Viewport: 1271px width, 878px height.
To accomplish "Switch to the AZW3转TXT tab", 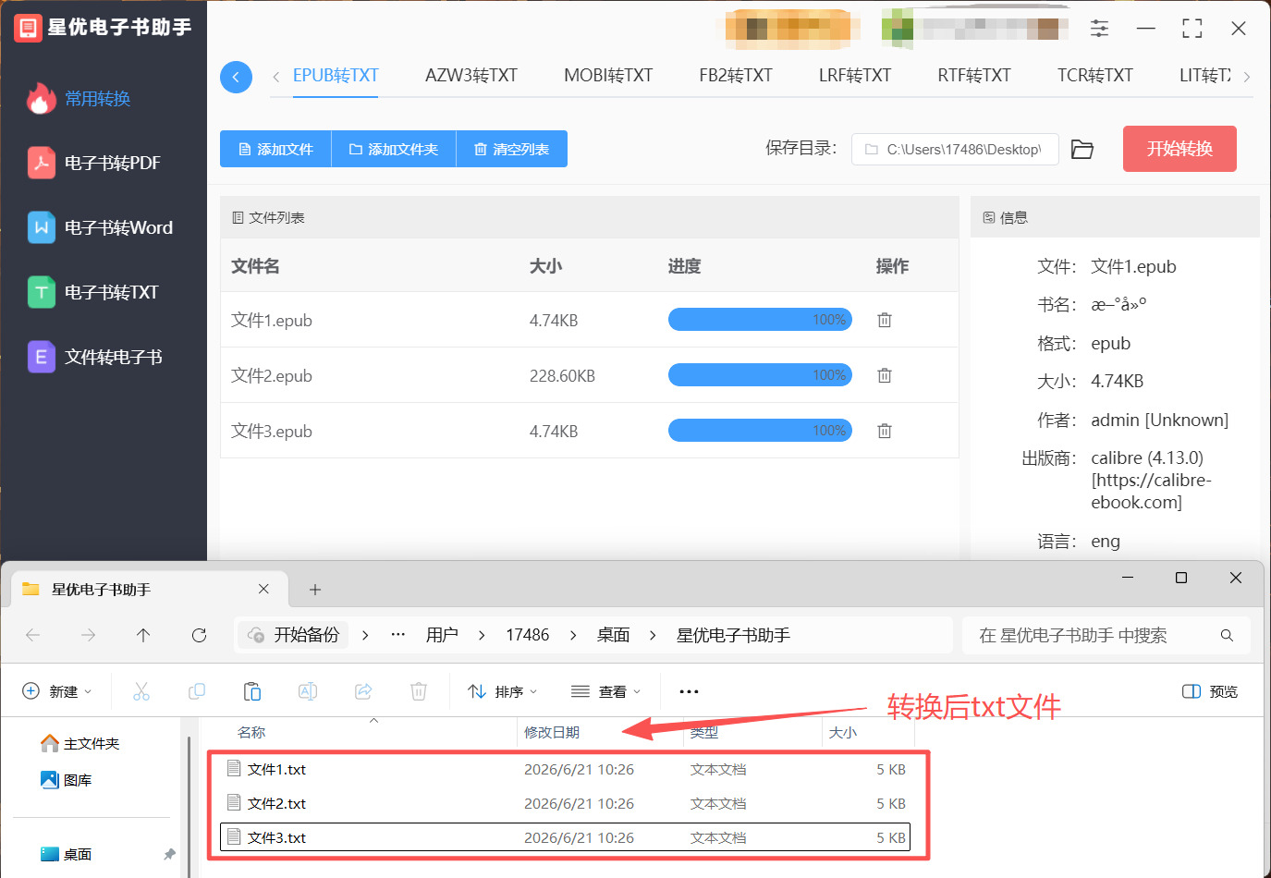I will (x=471, y=76).
